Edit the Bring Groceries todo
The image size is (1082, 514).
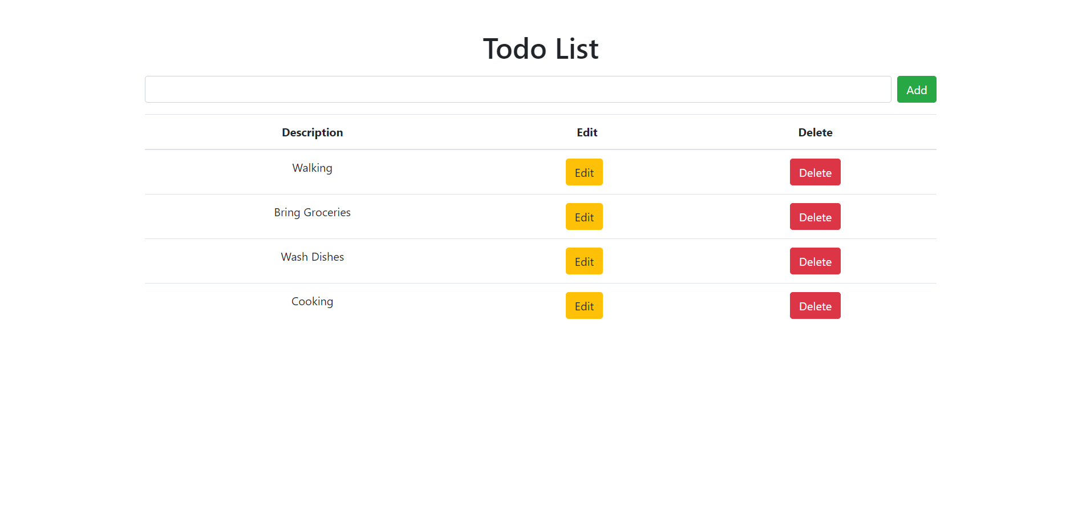click(x=583, y=217)
